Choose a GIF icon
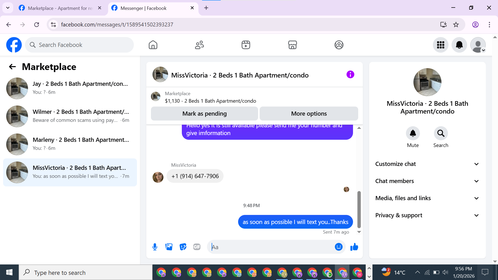Viewport: 498px width, 280px height. tap(197, 247)
